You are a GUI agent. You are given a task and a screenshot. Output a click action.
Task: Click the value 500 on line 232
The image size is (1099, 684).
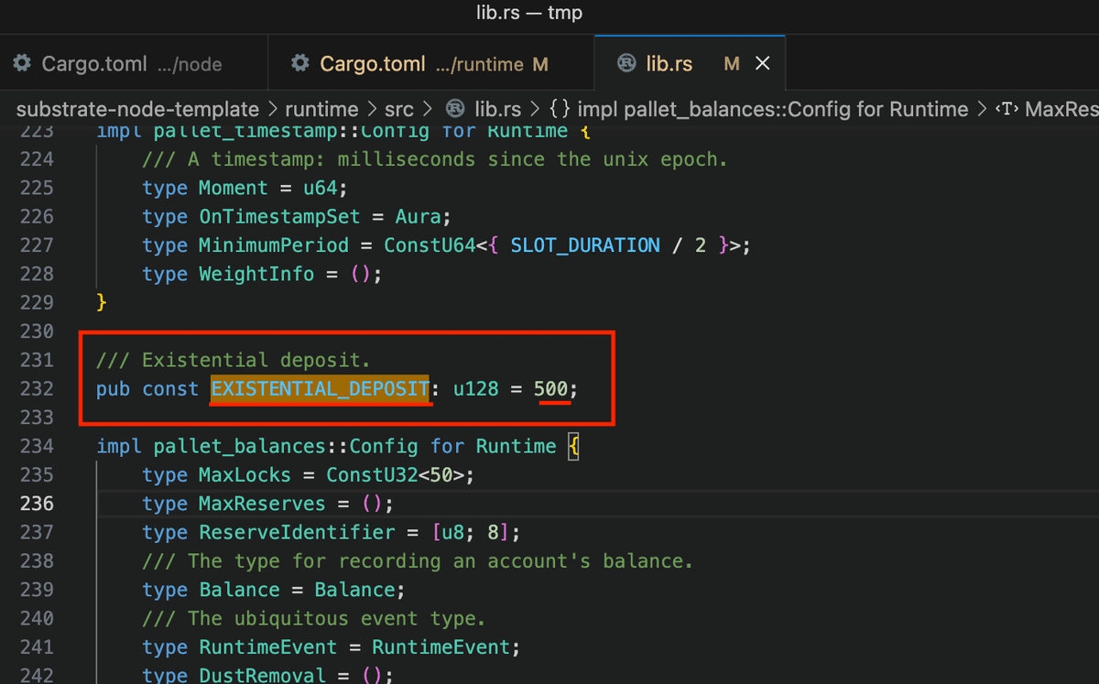click(x=551, y=388)
